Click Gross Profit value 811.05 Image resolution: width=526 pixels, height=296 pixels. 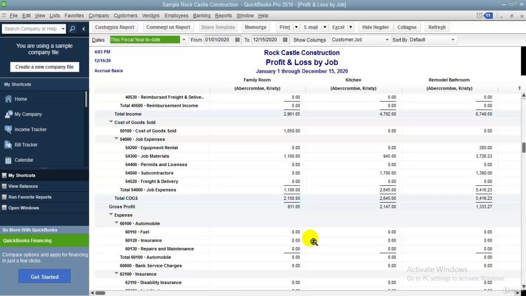tap(293, 207)
